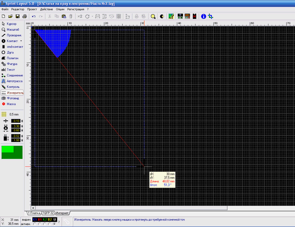Click the undo arrow in the toolbar

tap(33, 16)
